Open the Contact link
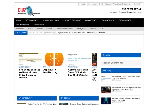The height and width of the screenshot is (105, 158). (x=137, y=4)
